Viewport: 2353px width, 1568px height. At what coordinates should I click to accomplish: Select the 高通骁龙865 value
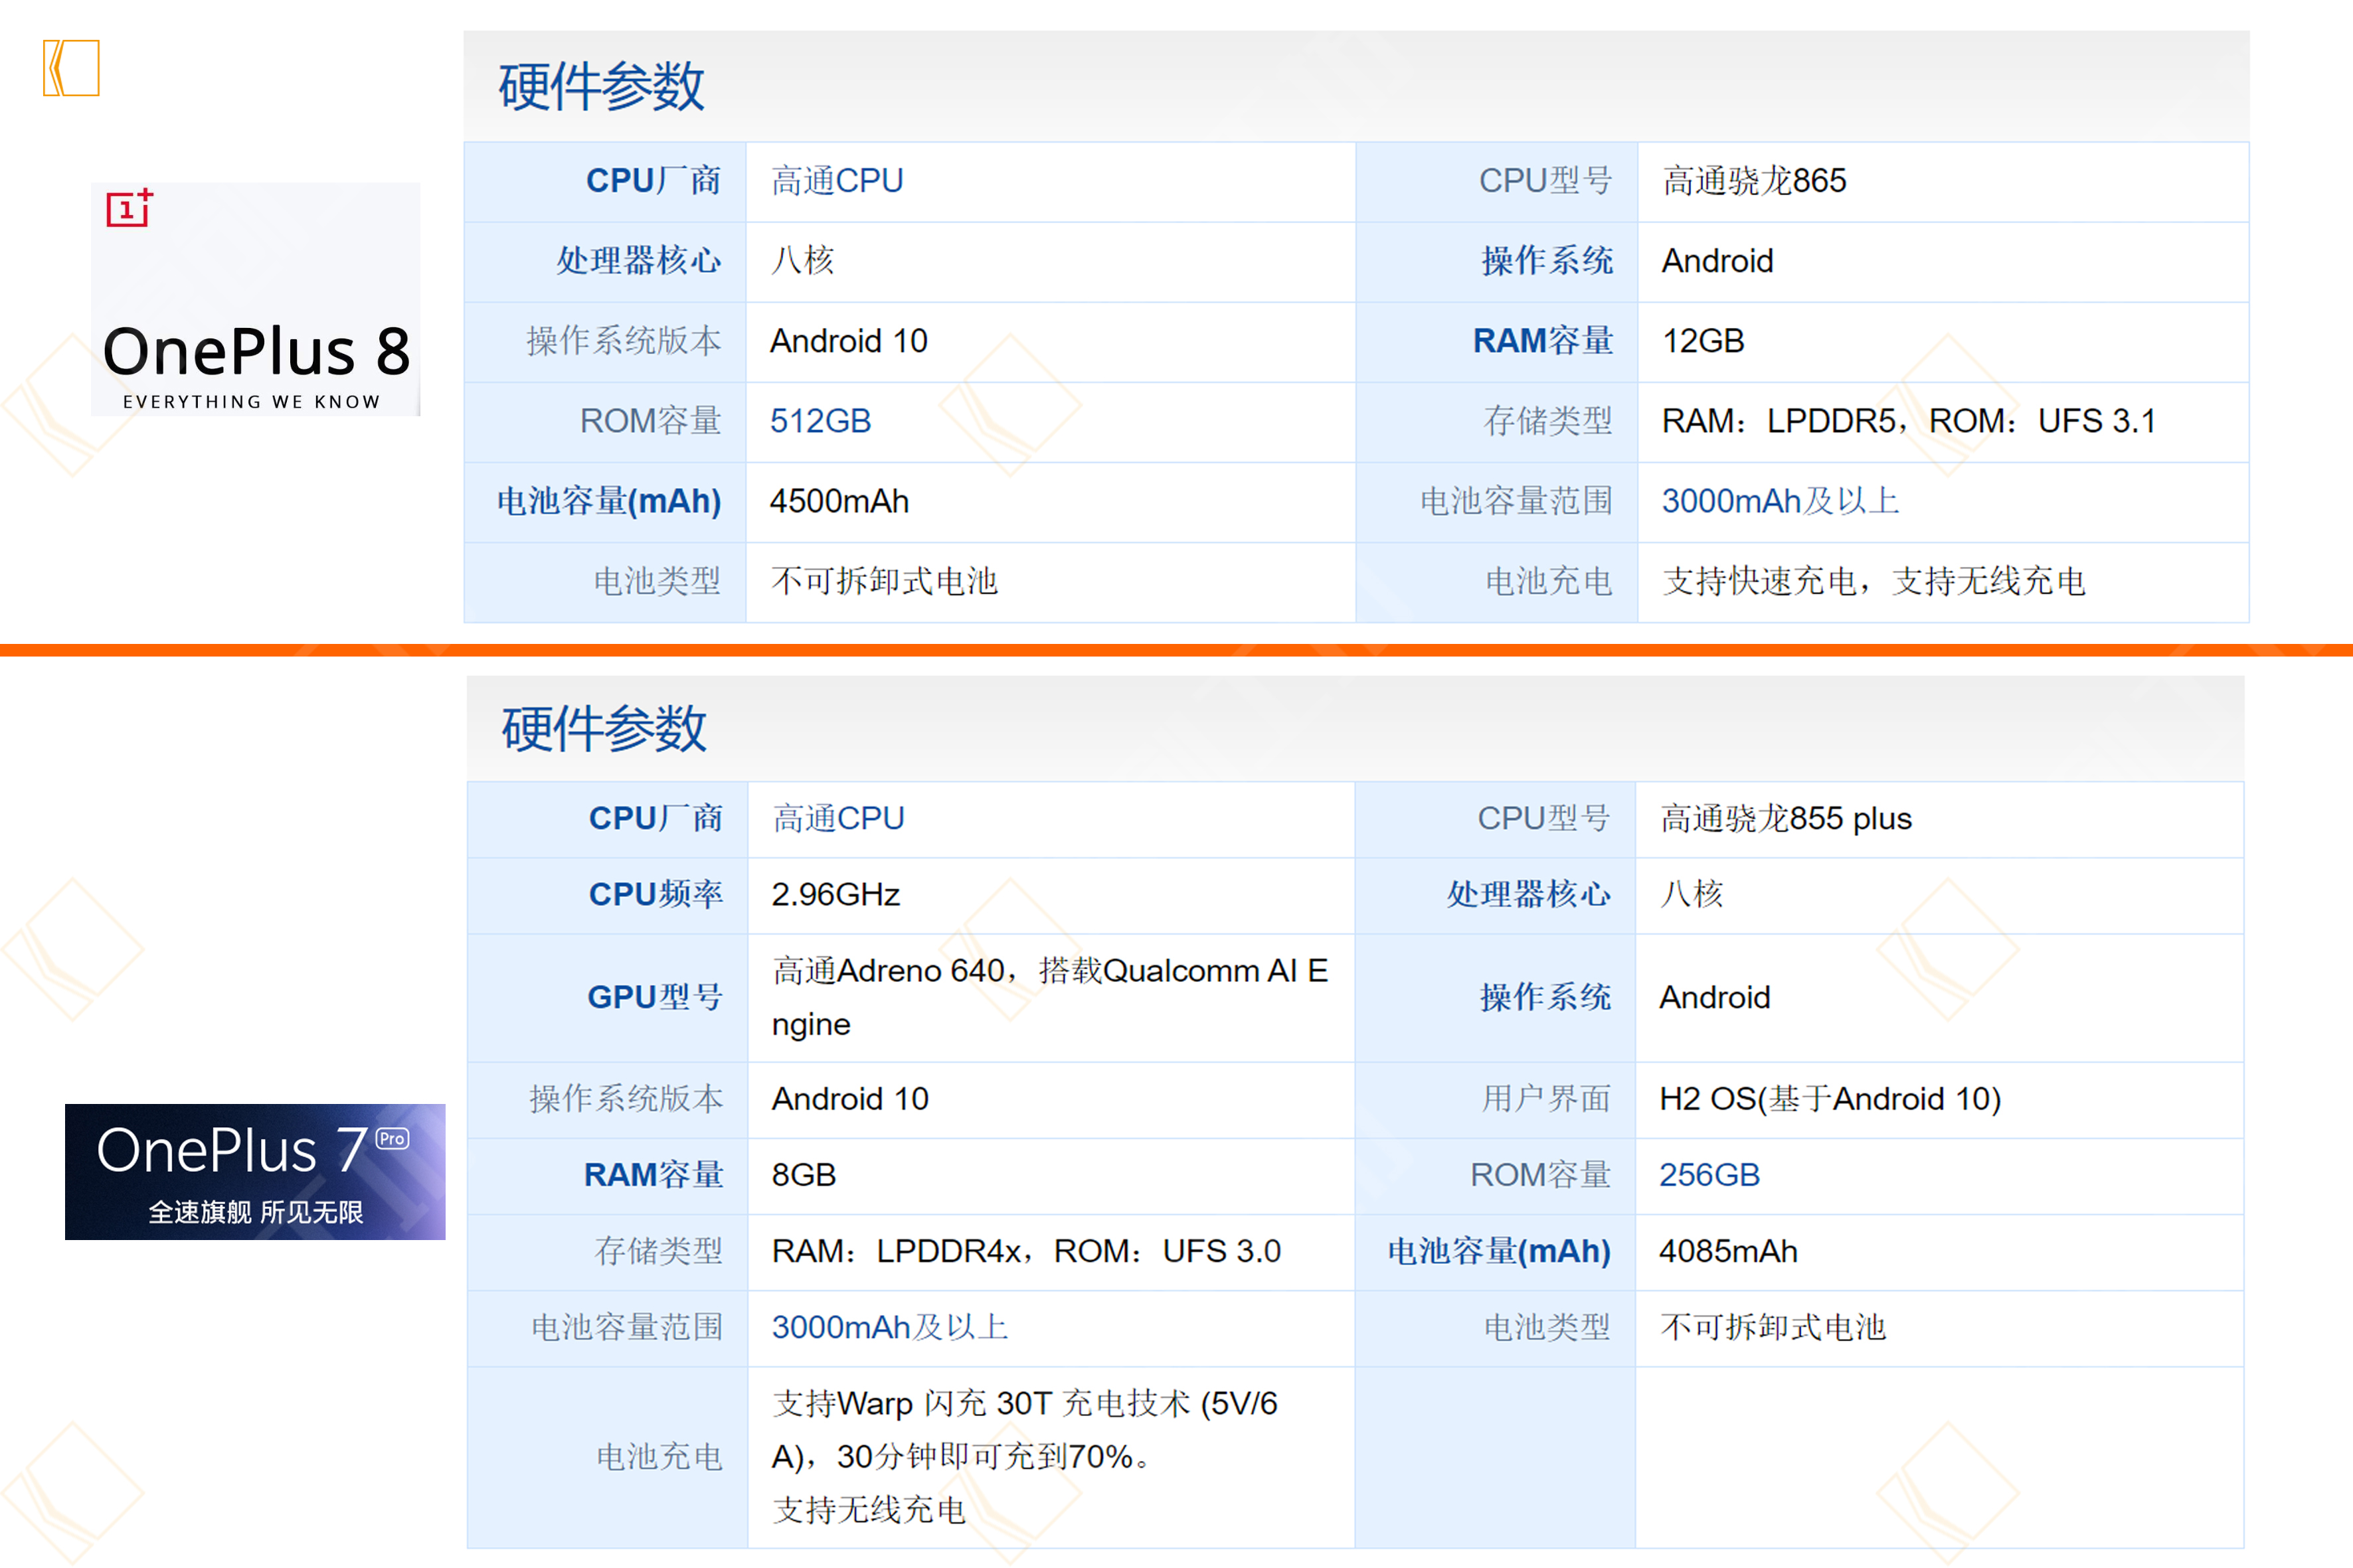[1755, 181]
